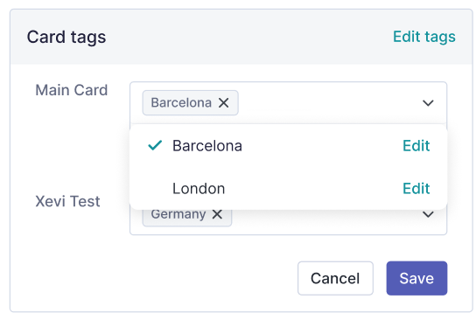476x320 pixels.
Task: Open Edit for the London tag
Action: [416, 188]
